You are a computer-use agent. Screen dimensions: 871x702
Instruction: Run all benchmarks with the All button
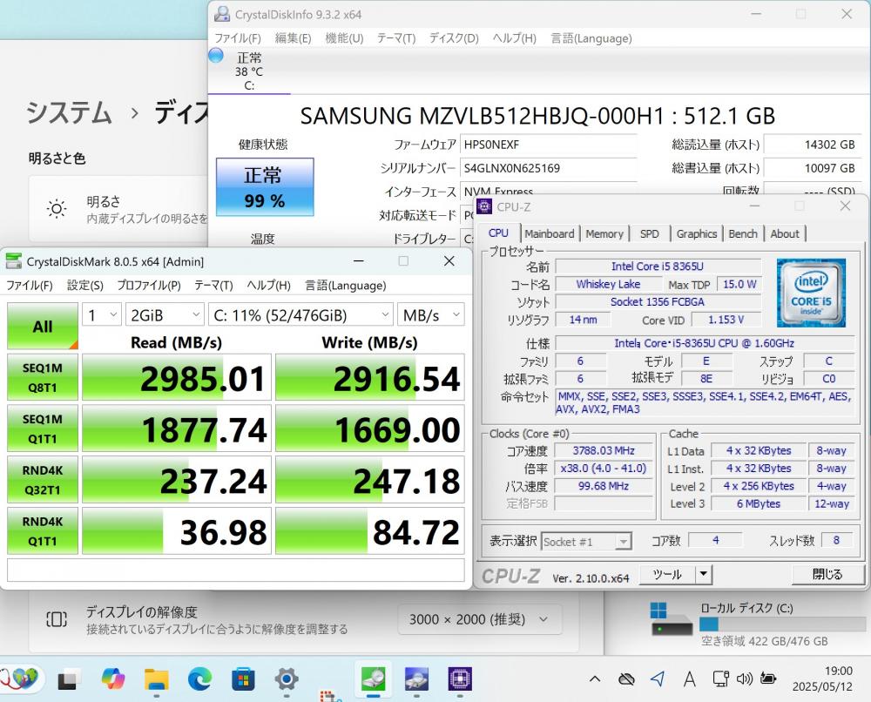coord(43,326)
